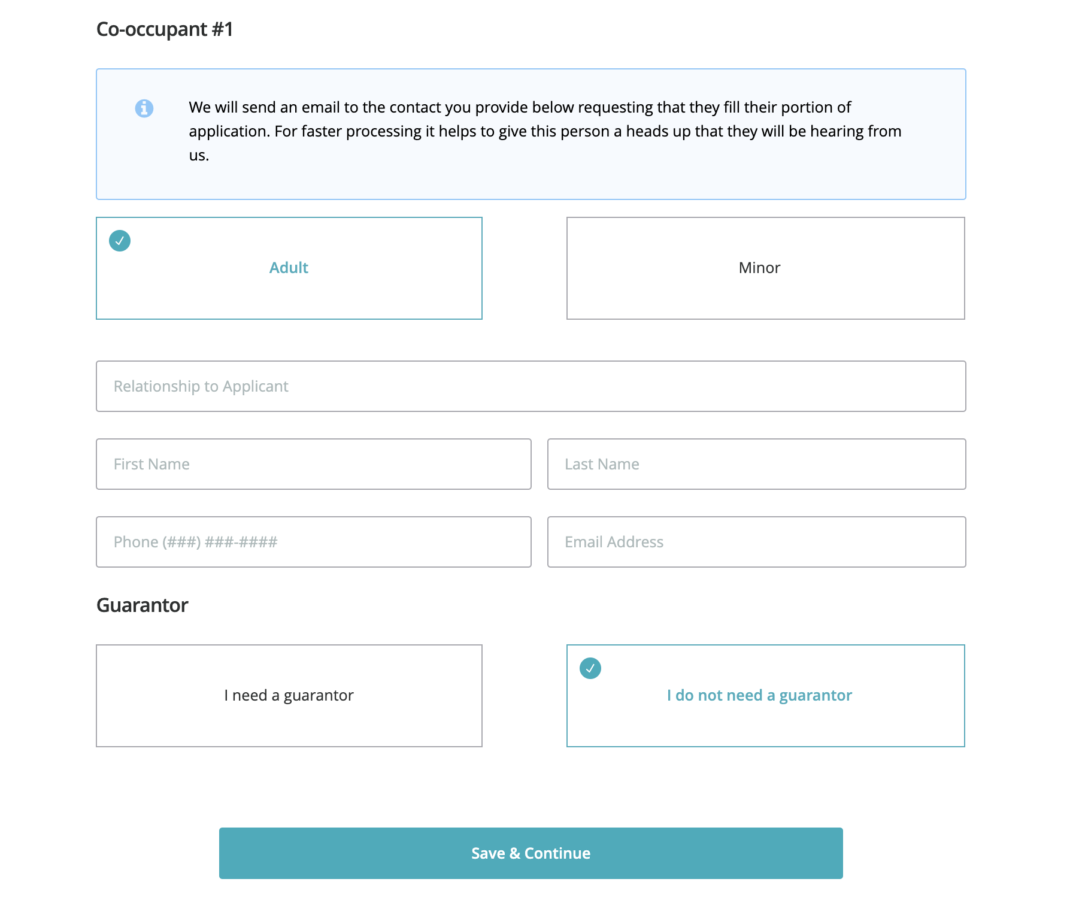1079x897 pixels.
Task: Focus the First Name field
Action: tap(313, 464)
